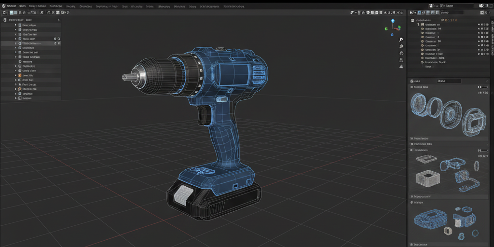Expand the first item in the left outliner tree
This screenshot has width=494, height=247.
[x=15, y=25]
